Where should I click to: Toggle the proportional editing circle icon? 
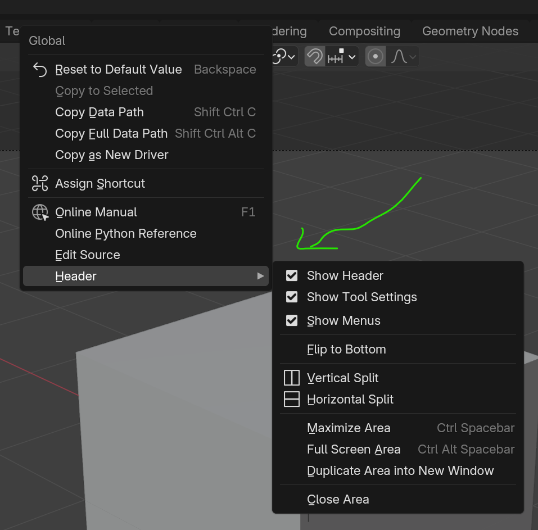[376, 56]
